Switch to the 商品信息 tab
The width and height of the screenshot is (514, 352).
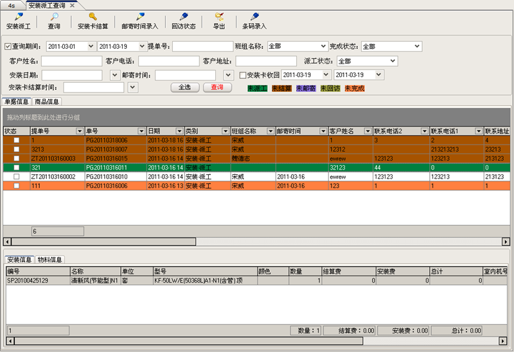click(x=47, y=101)
